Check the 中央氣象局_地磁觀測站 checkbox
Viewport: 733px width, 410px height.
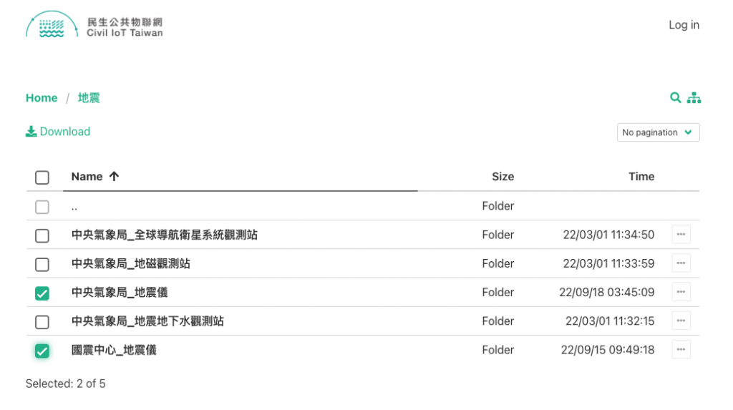pos(42,265)
